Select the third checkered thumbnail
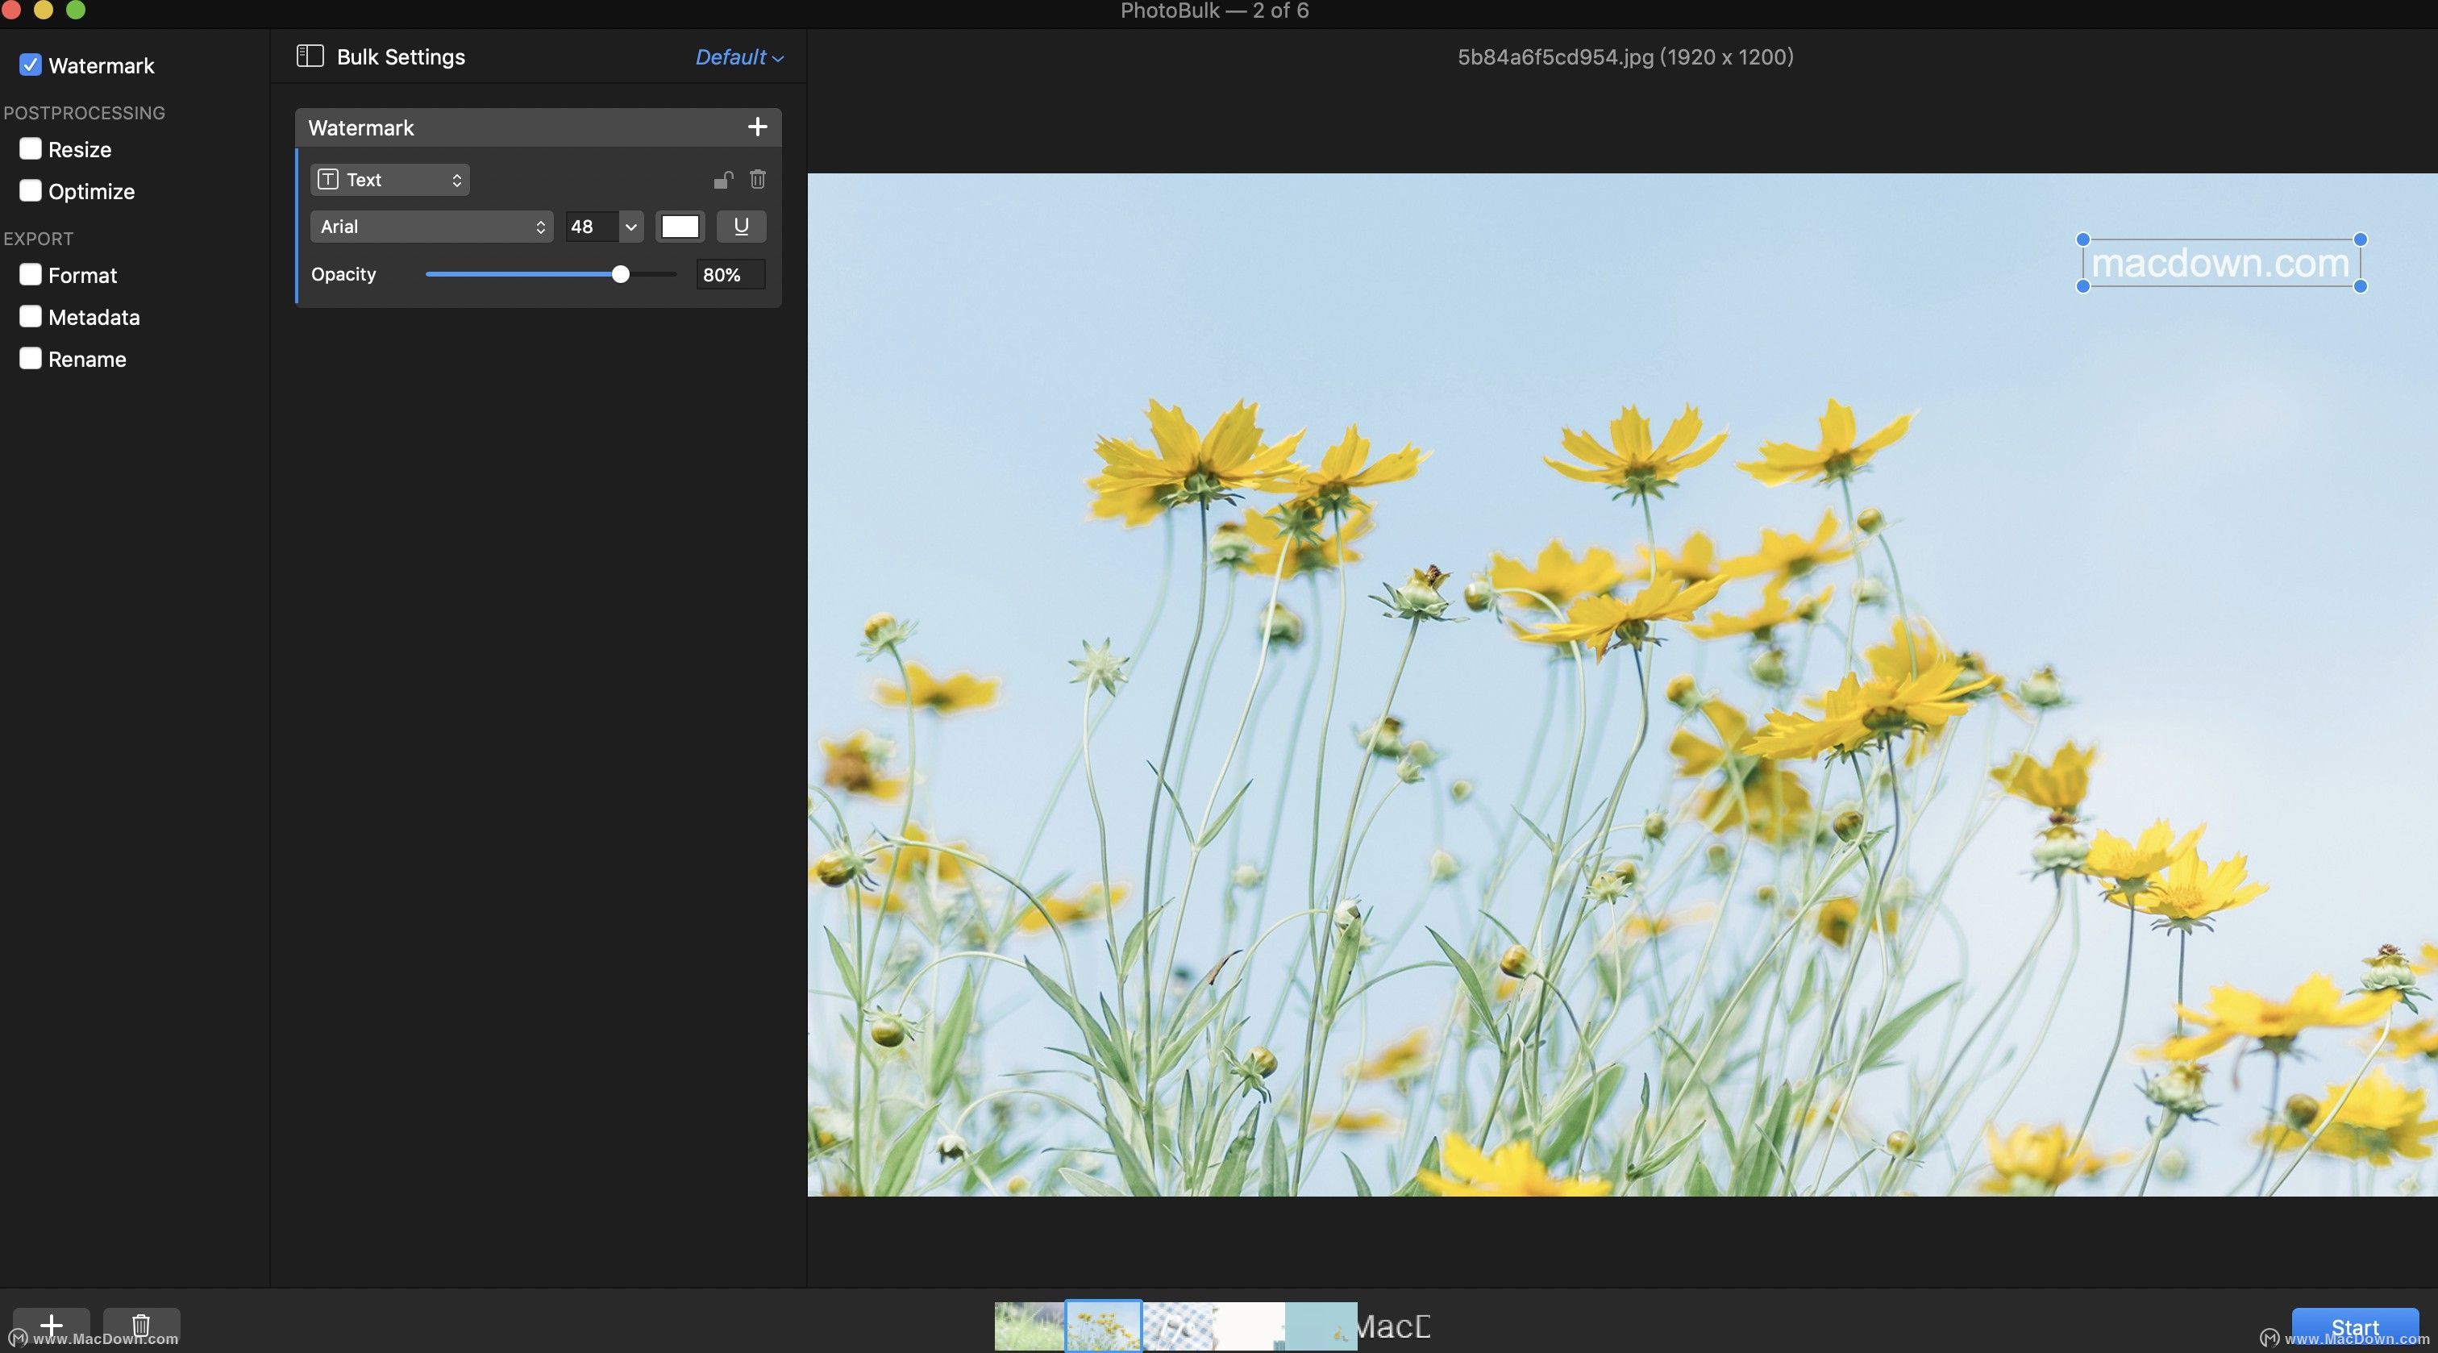The width and height of the screenshot is (2438, 1353). click(x=1179, y=1326)
